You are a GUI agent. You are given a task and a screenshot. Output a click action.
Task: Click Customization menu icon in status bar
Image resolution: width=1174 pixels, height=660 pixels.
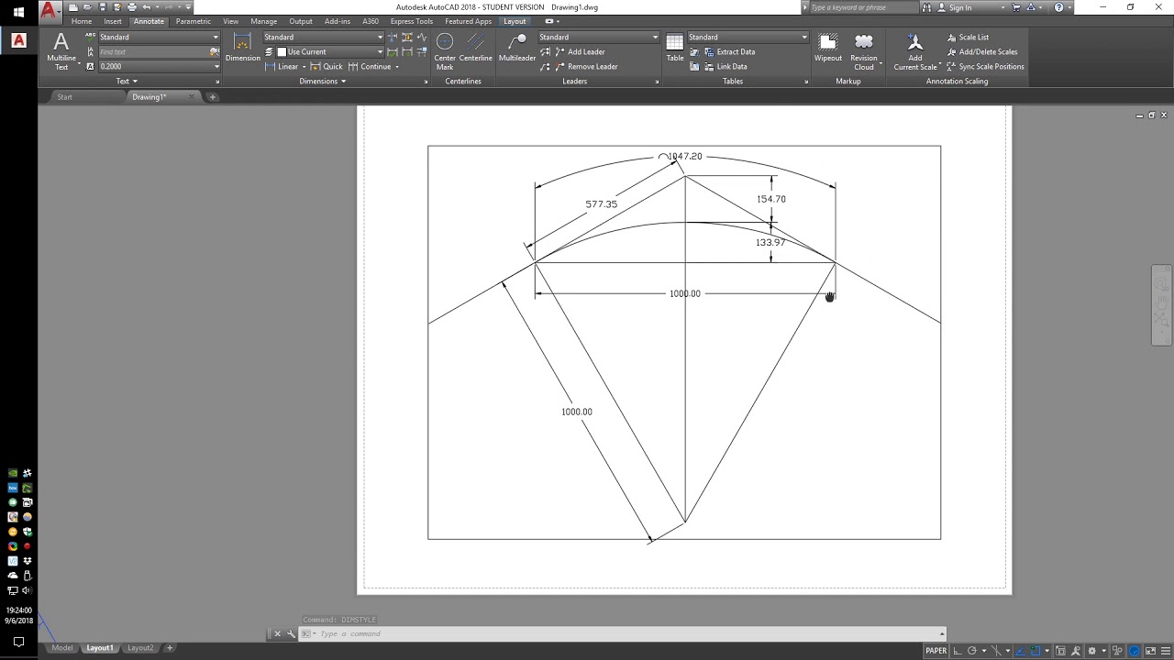[1166, 651]
